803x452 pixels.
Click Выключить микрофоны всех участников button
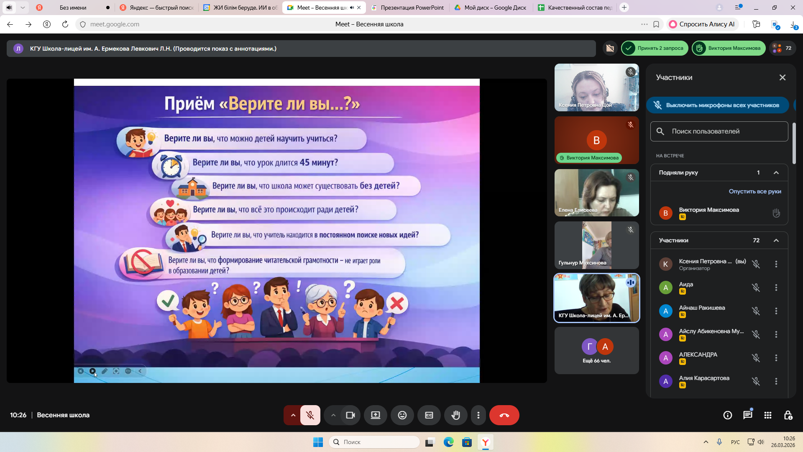[718, 105]
